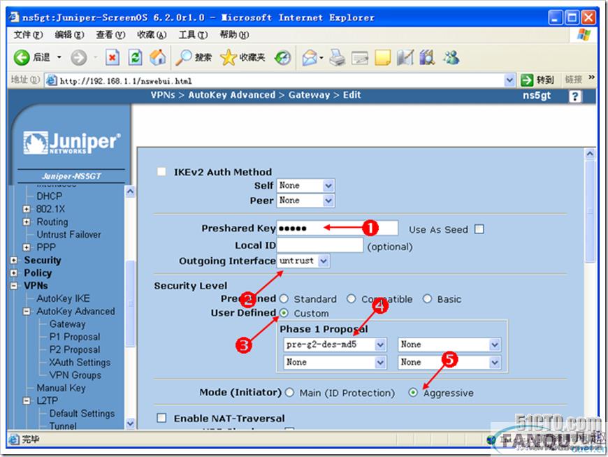This screenshot has height=457, width=608.
Task: Open the Home page icon
Action: pos(158,57)
